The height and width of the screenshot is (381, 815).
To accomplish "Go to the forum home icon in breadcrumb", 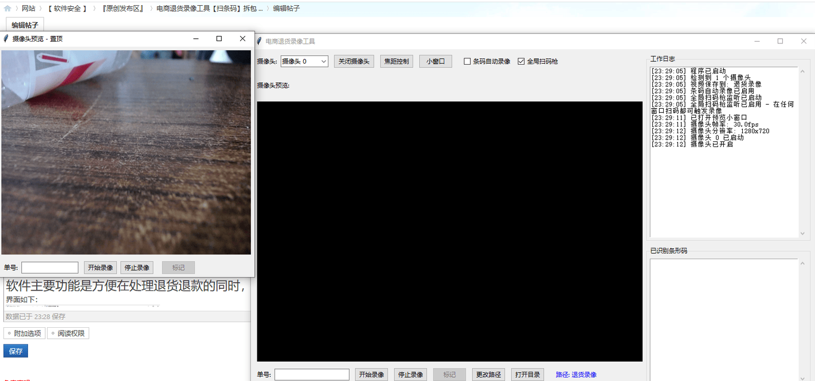I will point(7,9).
